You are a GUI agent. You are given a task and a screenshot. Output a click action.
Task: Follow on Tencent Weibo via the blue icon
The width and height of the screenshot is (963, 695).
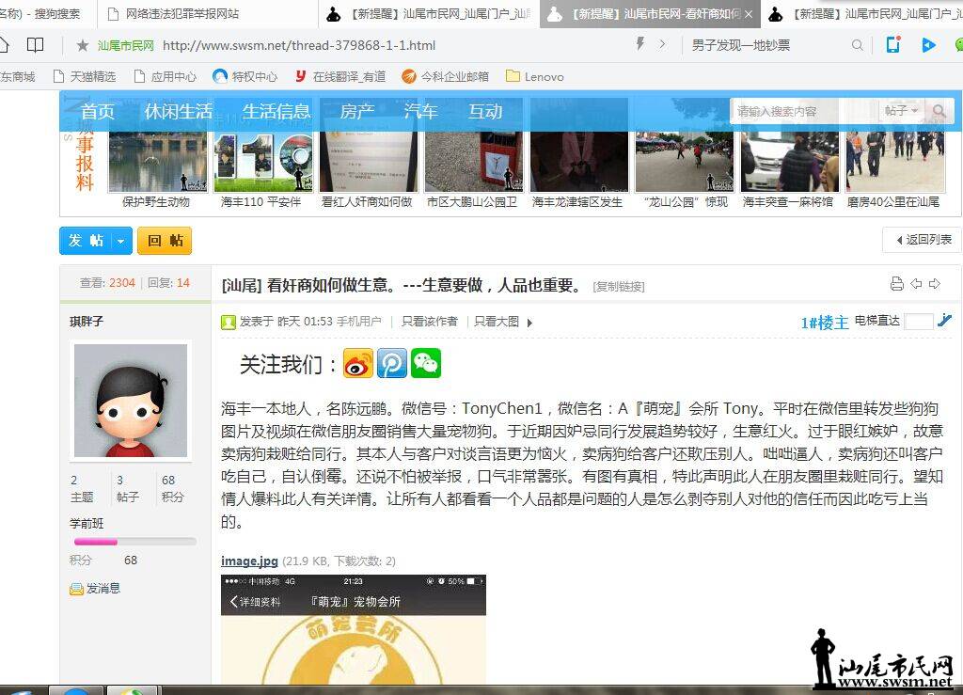pyautogui.click(x=392, y=363)
